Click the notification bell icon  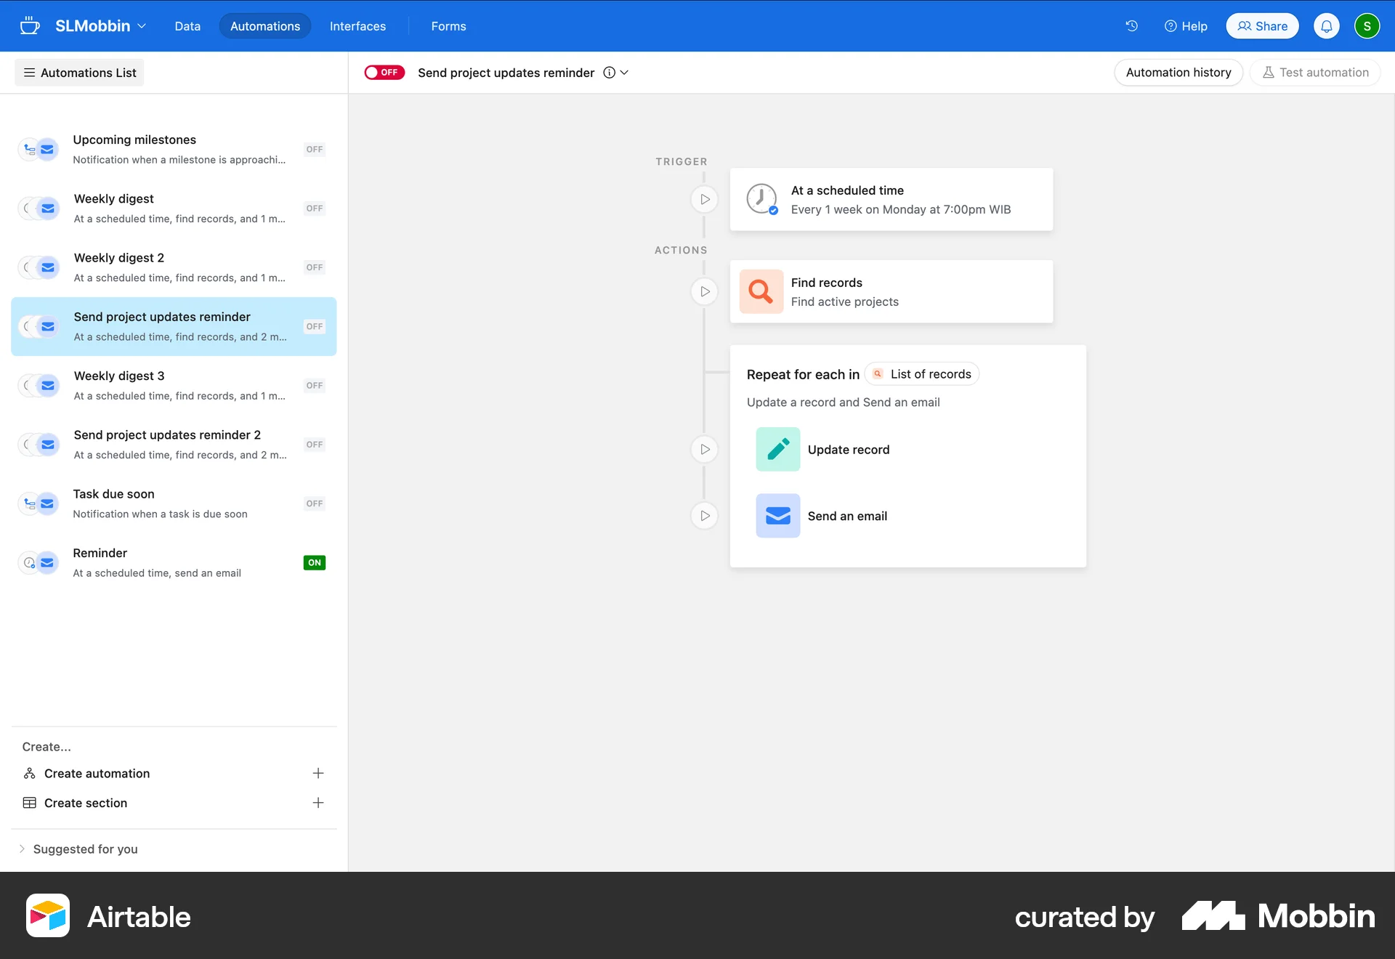[x=1326, y=25]
